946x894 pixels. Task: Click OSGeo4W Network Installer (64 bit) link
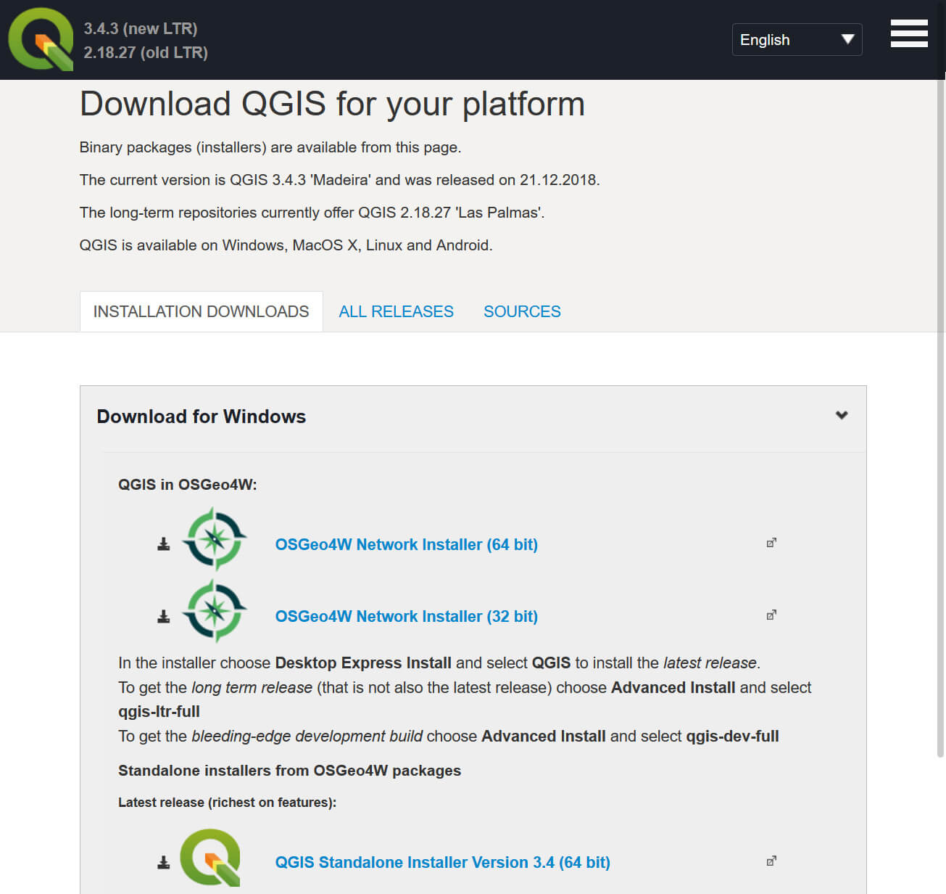coord(406,544)
